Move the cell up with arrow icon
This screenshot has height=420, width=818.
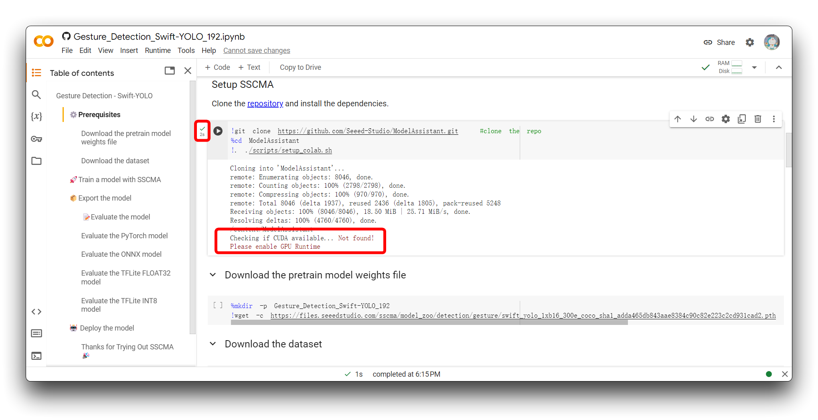[678, 119]
